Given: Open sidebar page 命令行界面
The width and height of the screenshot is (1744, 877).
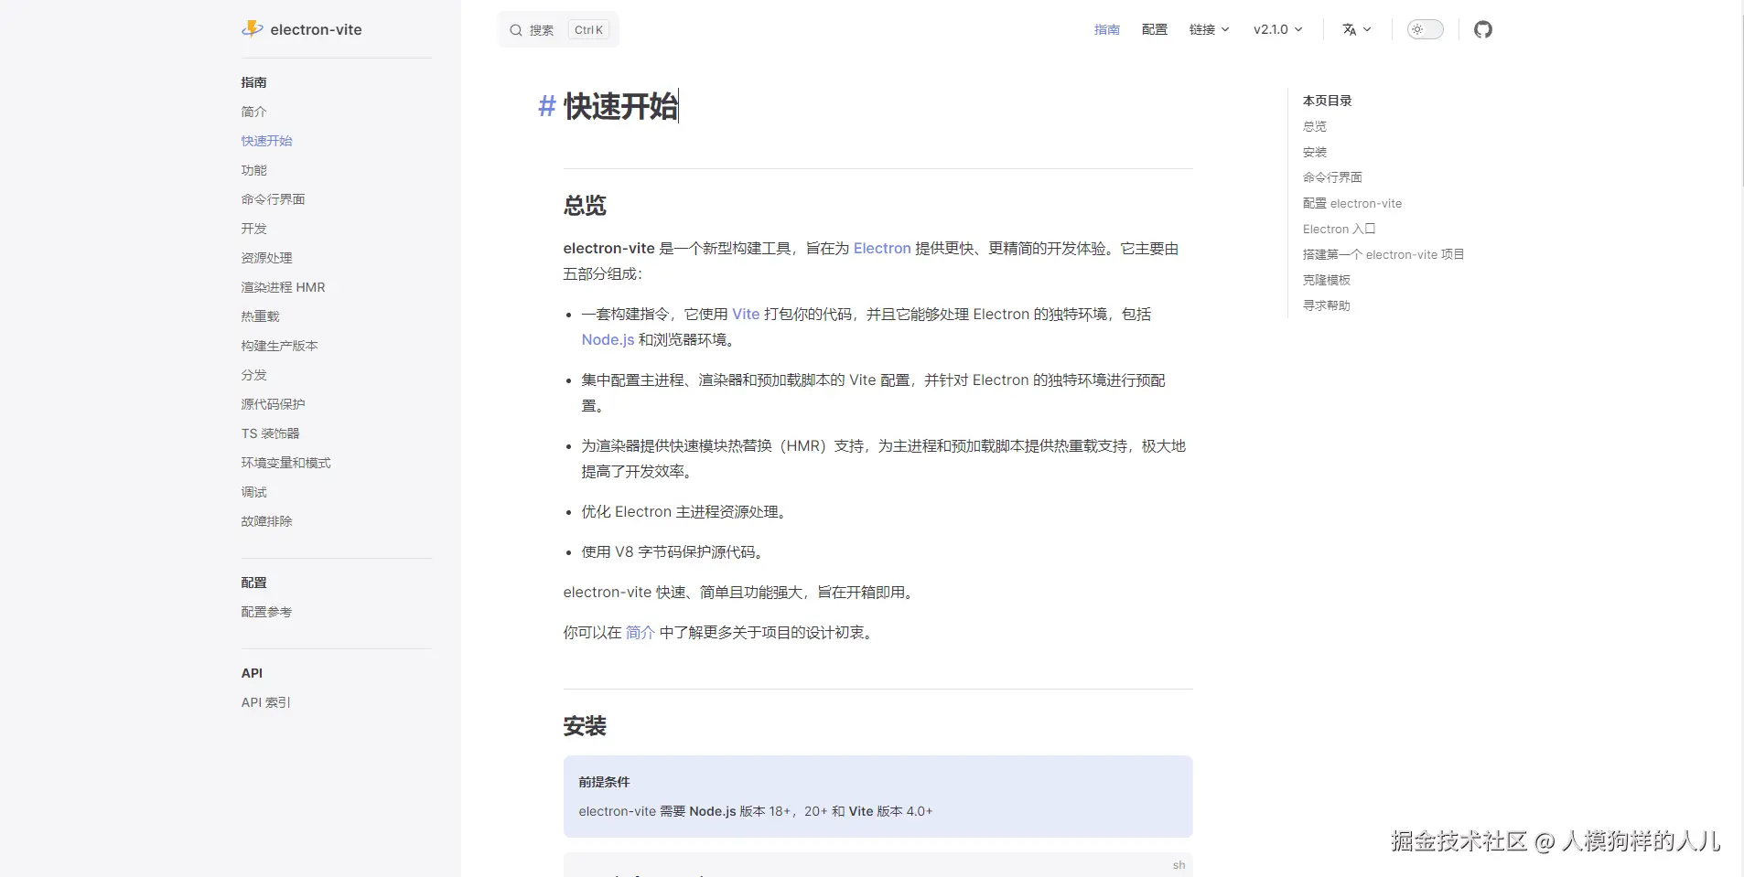Looking at the screenshot, I should pos(274,199).
